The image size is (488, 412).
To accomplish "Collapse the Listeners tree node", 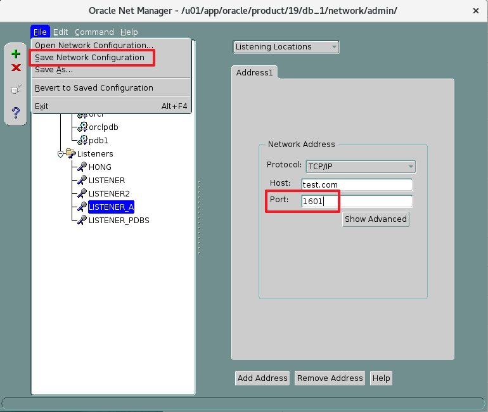I will coord(61,154).
